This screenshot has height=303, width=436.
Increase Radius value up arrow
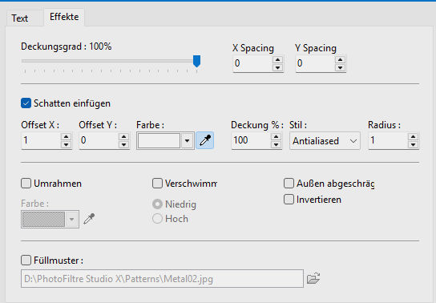tap(413, 136)
